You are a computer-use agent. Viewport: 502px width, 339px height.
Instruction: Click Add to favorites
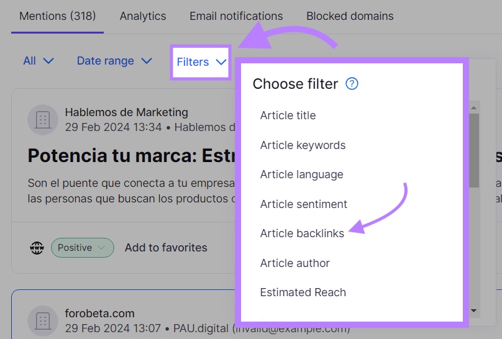[x=166, y=248]
